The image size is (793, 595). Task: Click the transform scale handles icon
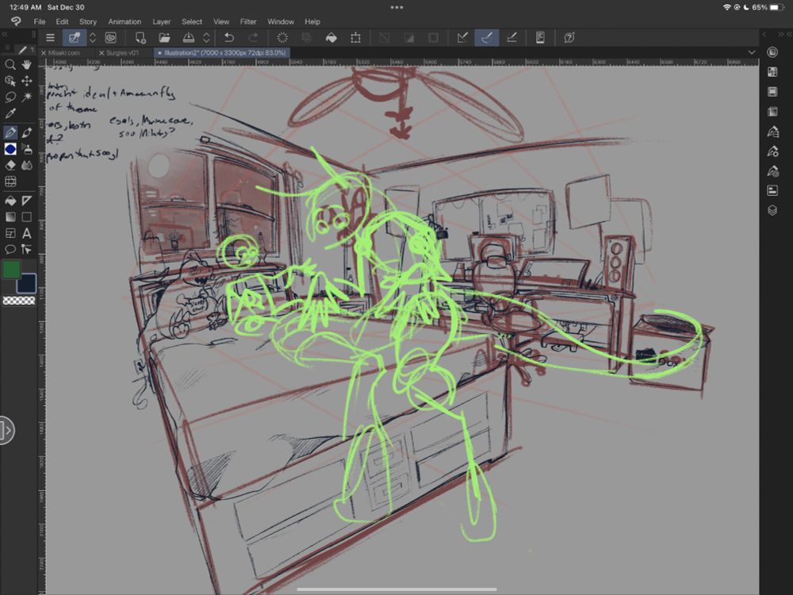pos(355,37)
